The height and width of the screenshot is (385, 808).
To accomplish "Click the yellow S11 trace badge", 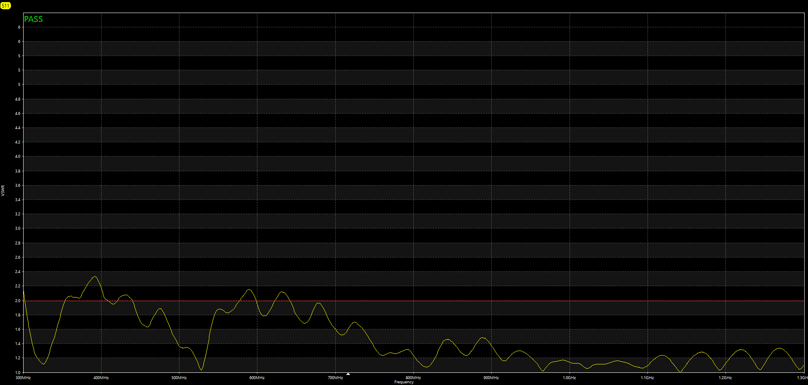I will pyautogui.click(x=5, y=5).
